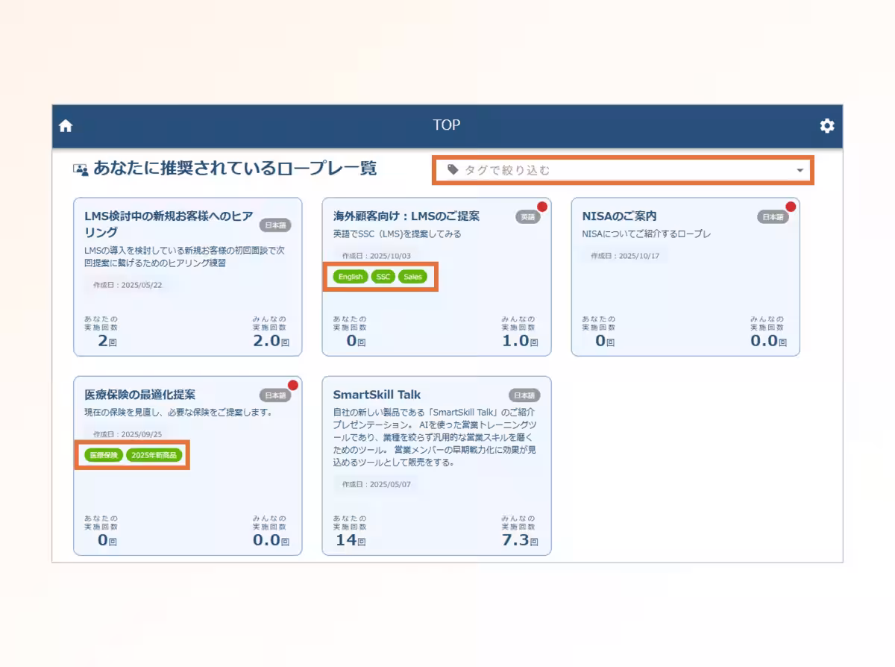Select the Sales tag
The height and width of the screenshot is (667, 895).
click(x=412, y=277)
